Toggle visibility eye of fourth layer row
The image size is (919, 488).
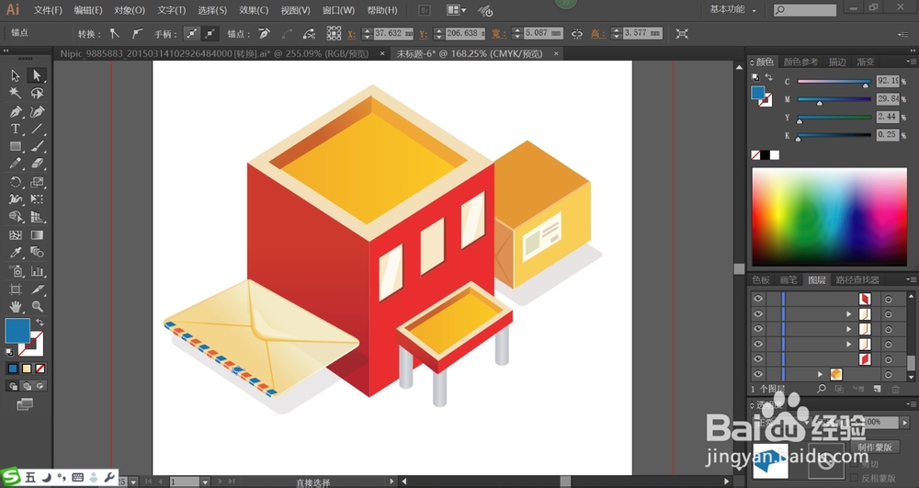(758, 344)
